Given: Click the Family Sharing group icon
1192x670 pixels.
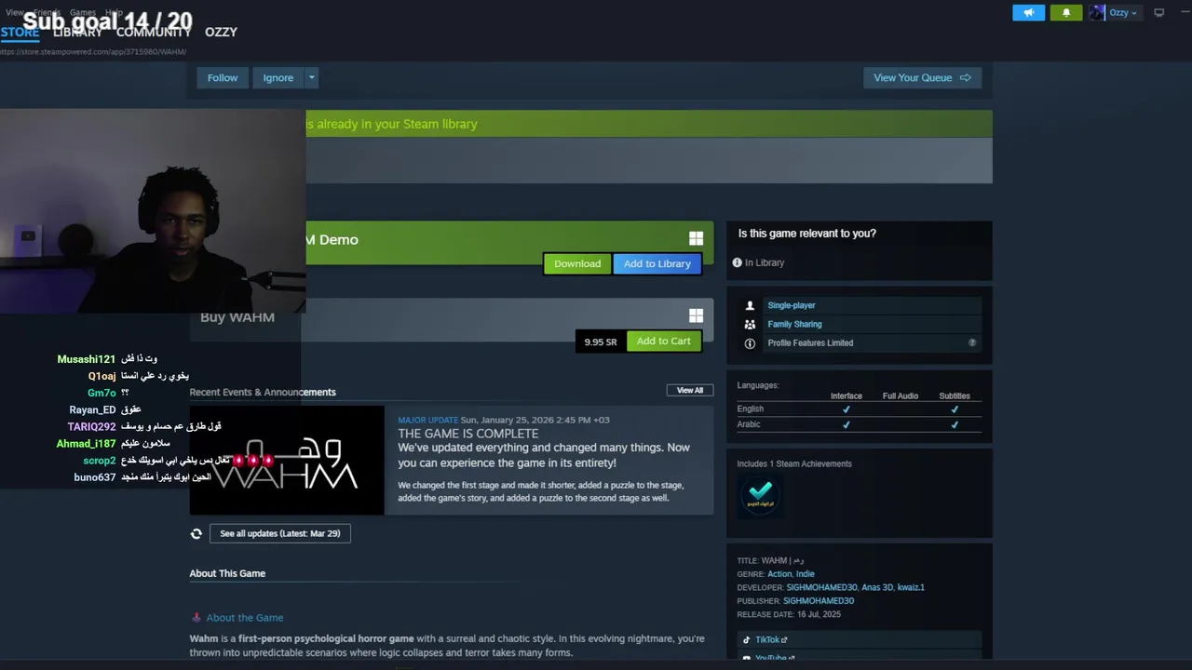Looking at the screenshot, I should tap(750, 324).
